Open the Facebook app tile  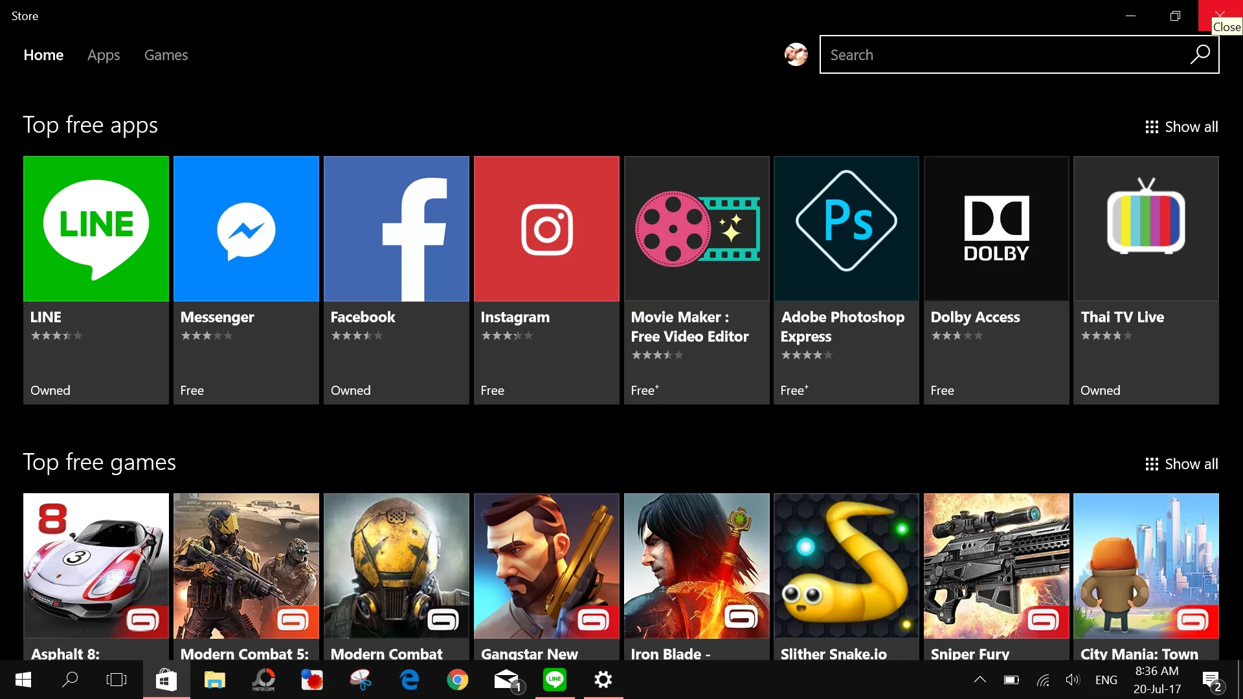click(x=396, y=280)
